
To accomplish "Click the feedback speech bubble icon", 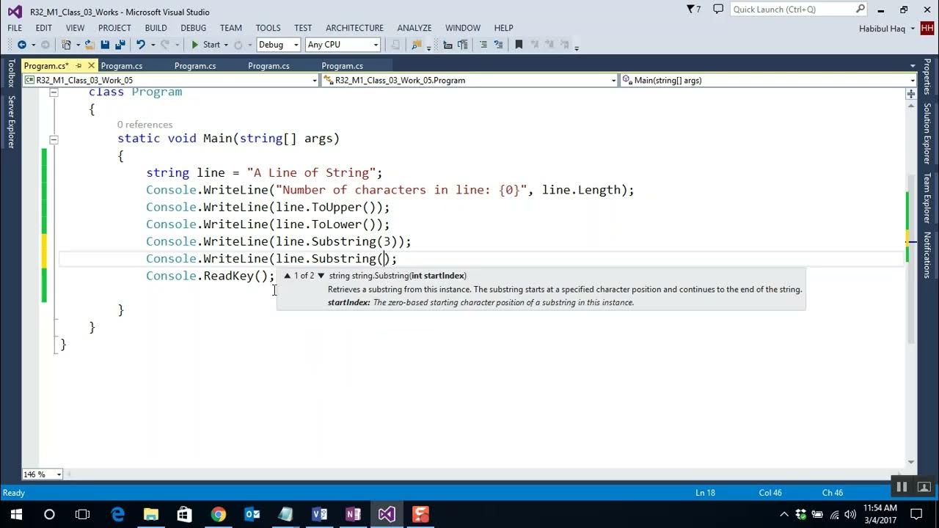I will coord(717,10).
